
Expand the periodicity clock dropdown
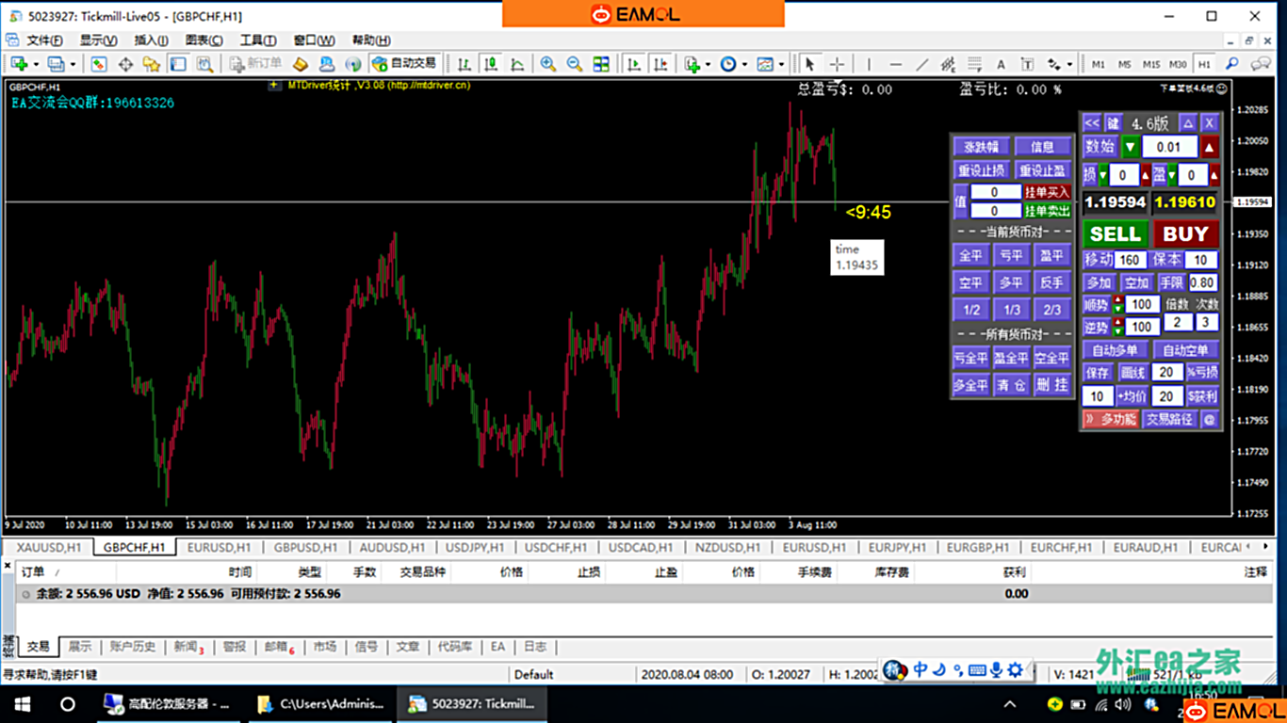click(x=744, y=64)
